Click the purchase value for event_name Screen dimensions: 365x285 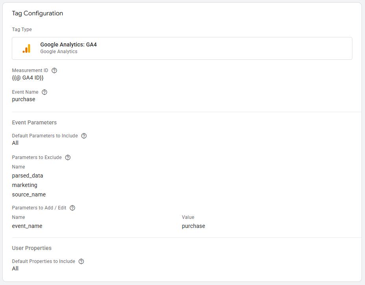(193, 226)
